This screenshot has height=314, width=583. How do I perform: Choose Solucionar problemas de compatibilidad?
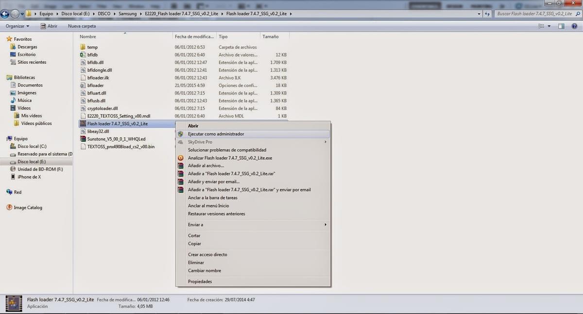(227, 150)
